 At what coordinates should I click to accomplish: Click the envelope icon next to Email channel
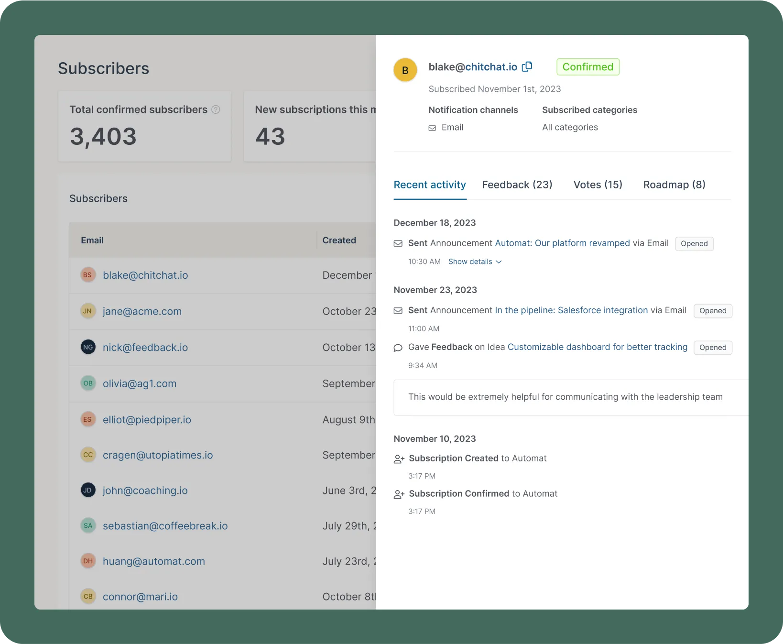[x=432, y=127]
